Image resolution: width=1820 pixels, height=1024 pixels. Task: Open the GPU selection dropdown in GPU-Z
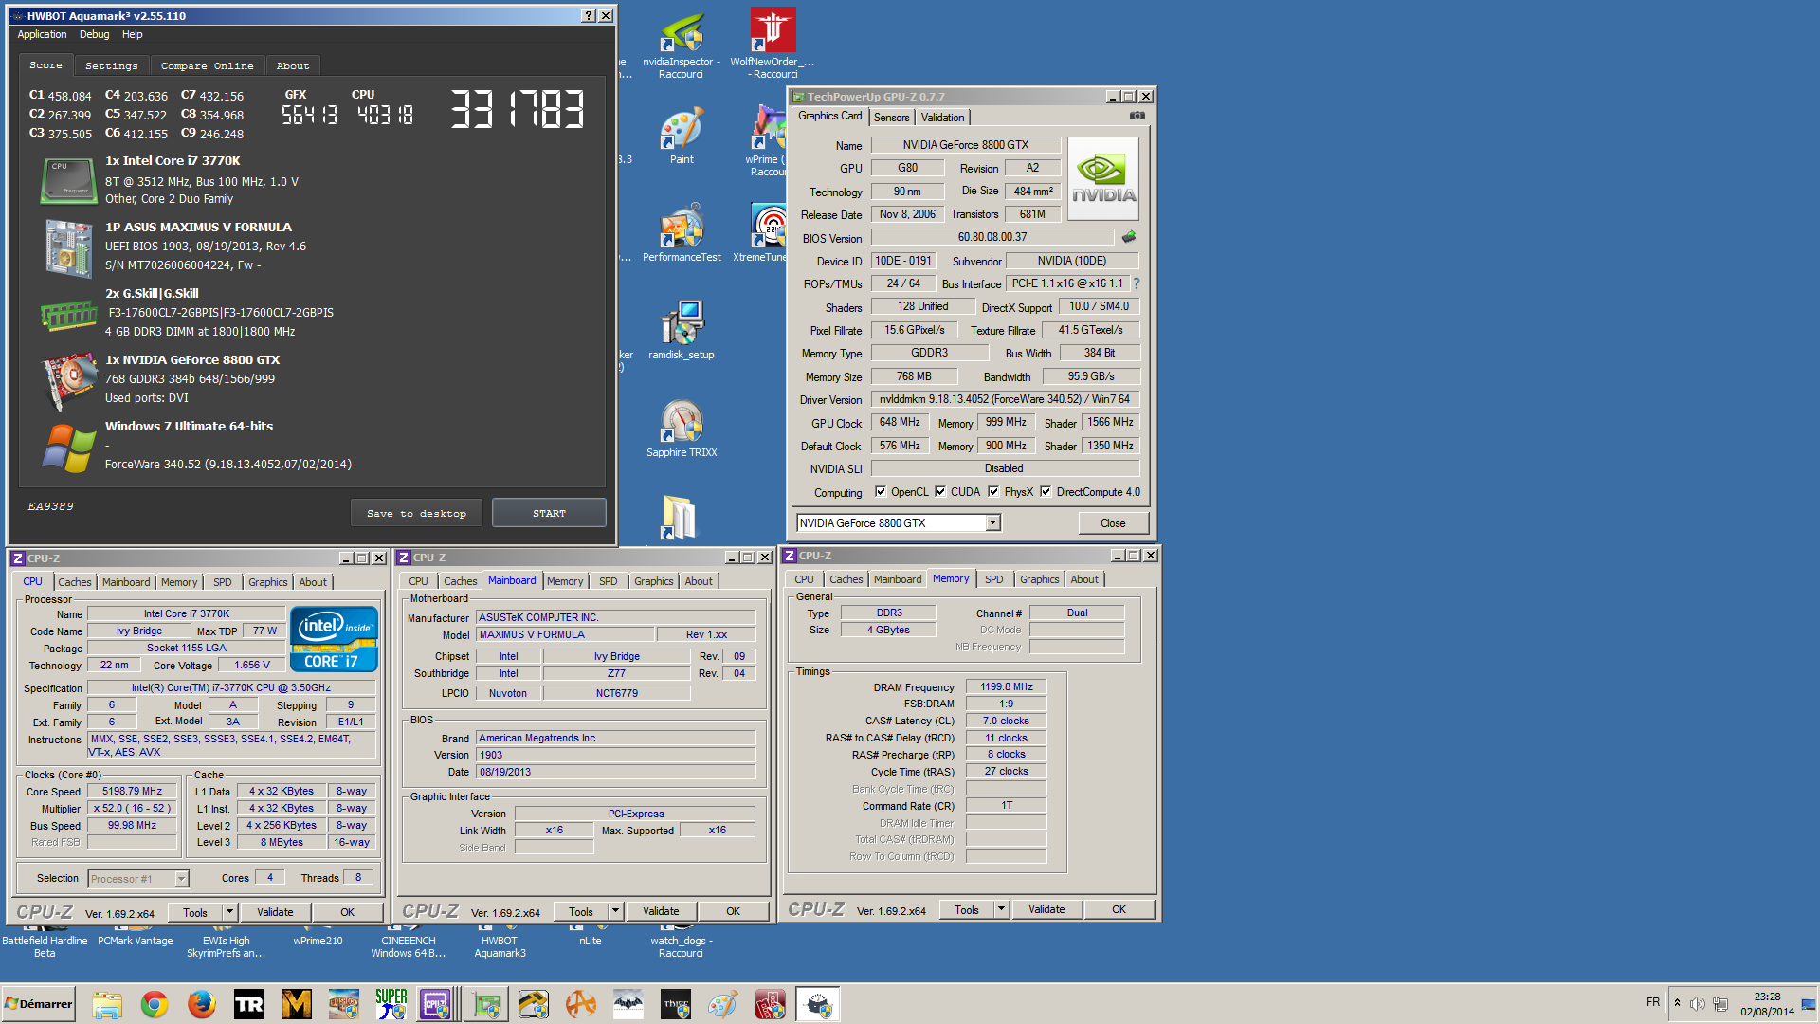pyautogui.click(x=992, y=523)
